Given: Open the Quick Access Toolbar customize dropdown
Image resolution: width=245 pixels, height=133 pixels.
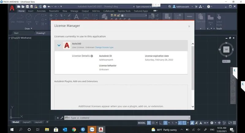Looking at the screenshot, I should point(61,6).
